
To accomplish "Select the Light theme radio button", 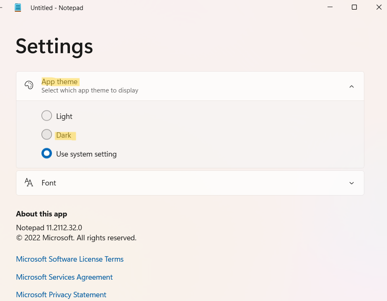I will click(x=46, y=116).
